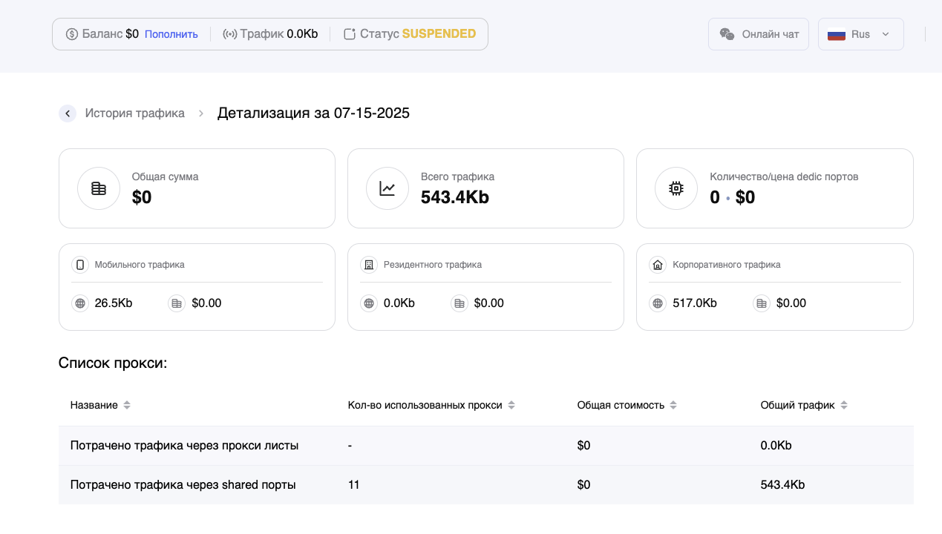Click the Пополнить link
The height and width of the screenshot is (534, 942).
[171, 34]
